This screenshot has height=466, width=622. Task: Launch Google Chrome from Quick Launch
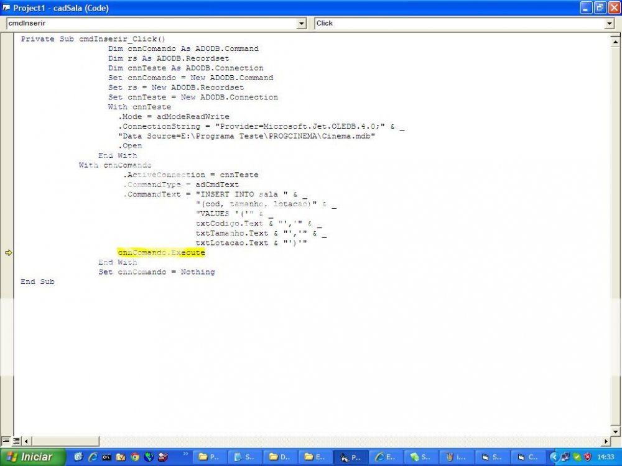135,457
